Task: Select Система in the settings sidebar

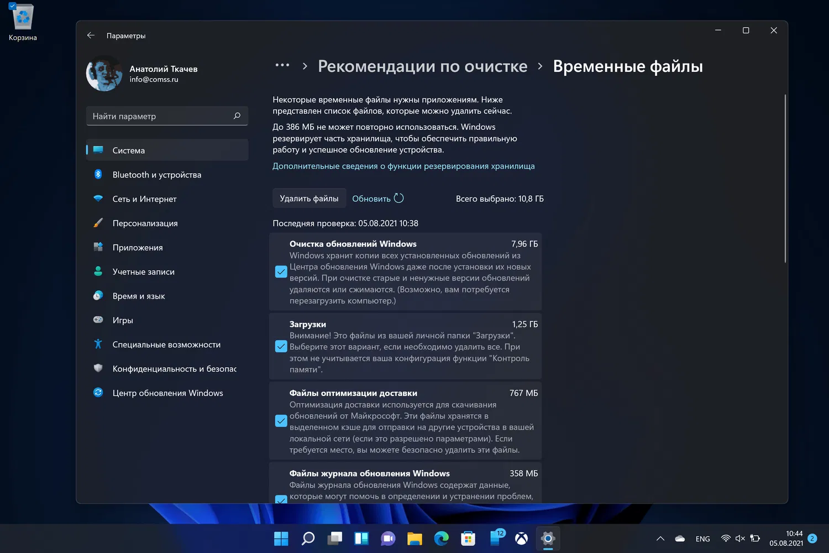Action: (167, 150)
